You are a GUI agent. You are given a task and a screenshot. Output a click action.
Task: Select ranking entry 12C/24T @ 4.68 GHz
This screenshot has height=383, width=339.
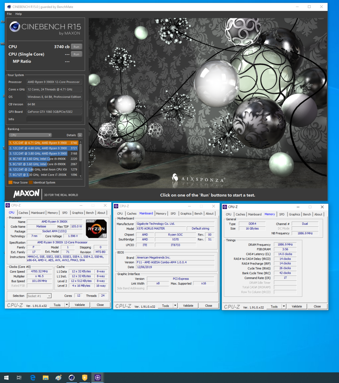43,148
